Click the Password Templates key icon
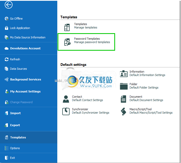Screen dimensions: 181x163 coord(67,42)
